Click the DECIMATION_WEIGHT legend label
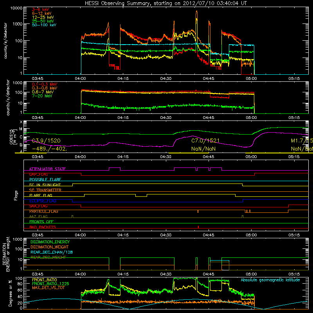 (x=50, y=247)
